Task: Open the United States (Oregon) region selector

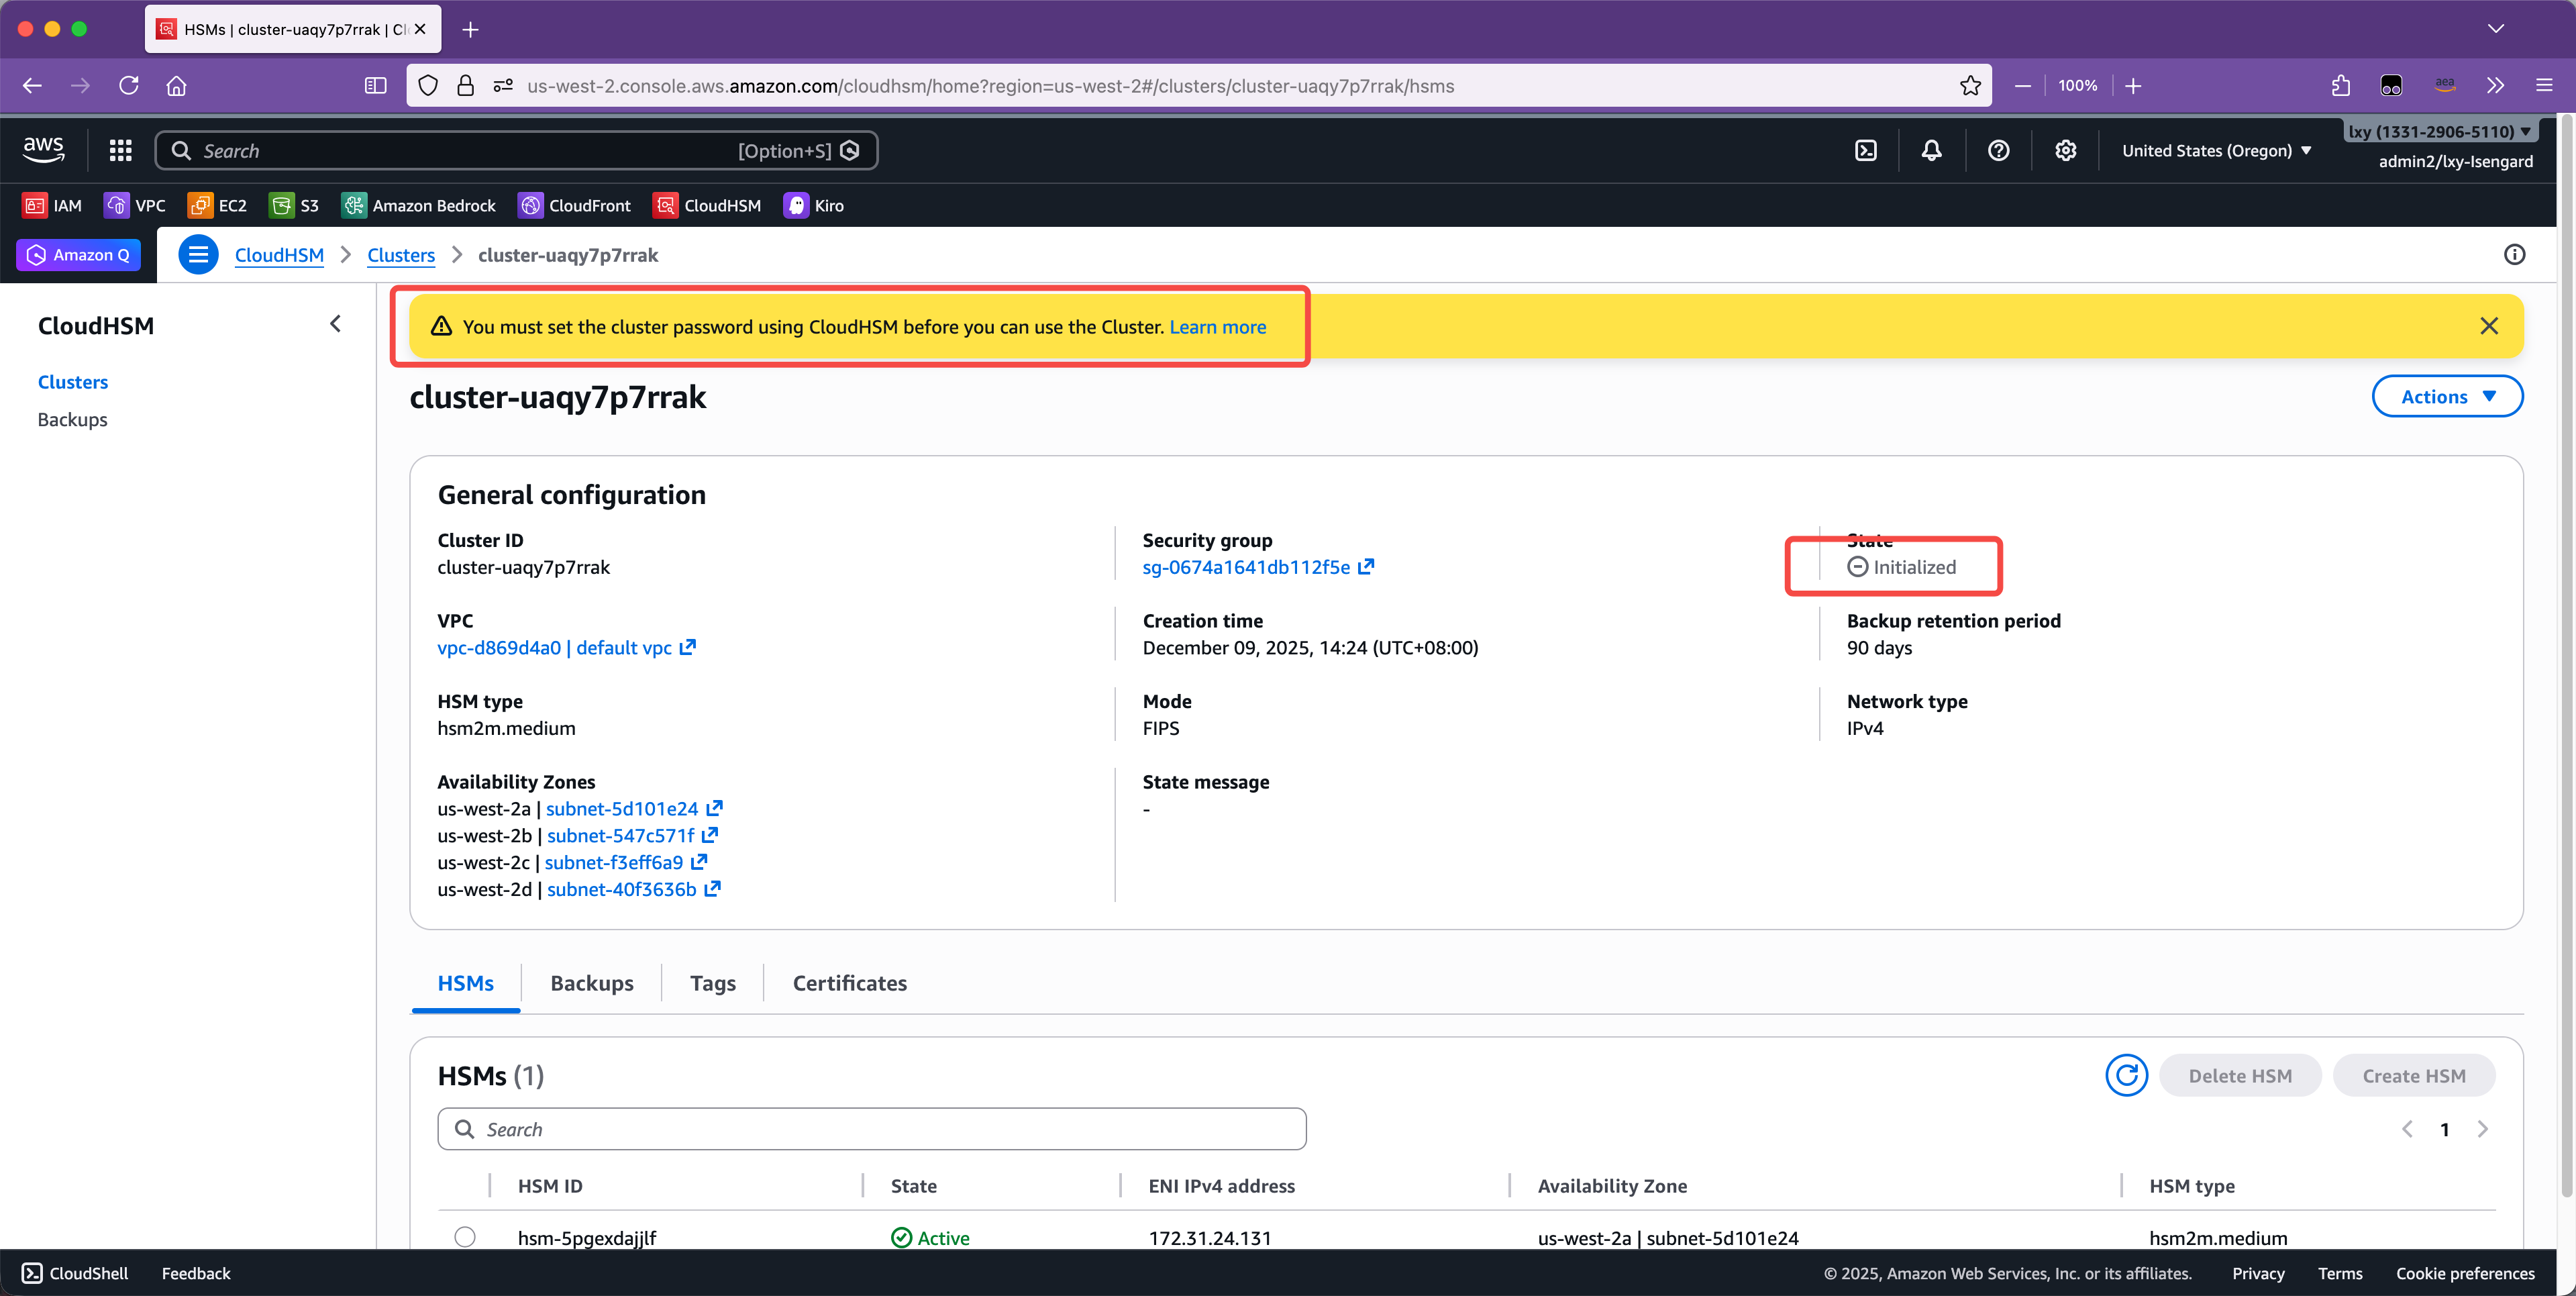Action: (2216, 150)
